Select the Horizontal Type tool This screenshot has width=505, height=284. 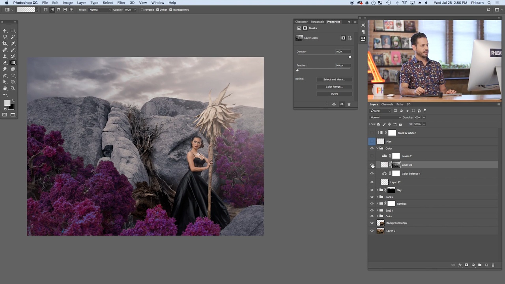coord(13,75)
